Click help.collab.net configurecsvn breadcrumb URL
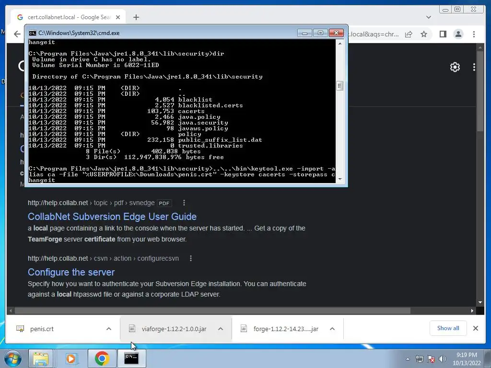The image size is (491, 368). (104, 258)
